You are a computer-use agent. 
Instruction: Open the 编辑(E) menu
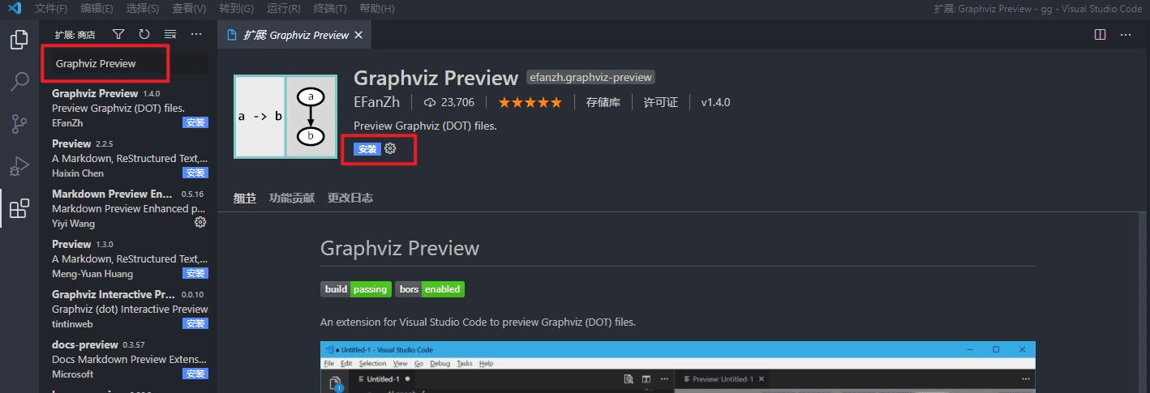point(97,9)
